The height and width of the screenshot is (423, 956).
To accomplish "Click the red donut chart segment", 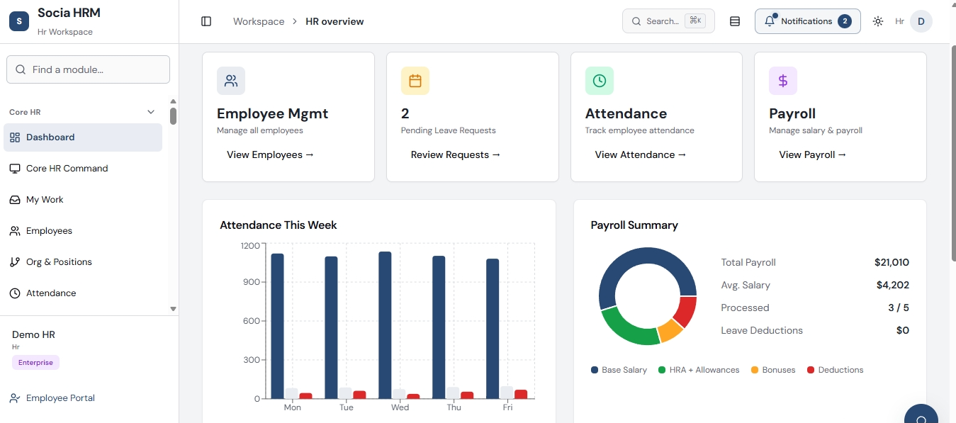I will (686, 310).
